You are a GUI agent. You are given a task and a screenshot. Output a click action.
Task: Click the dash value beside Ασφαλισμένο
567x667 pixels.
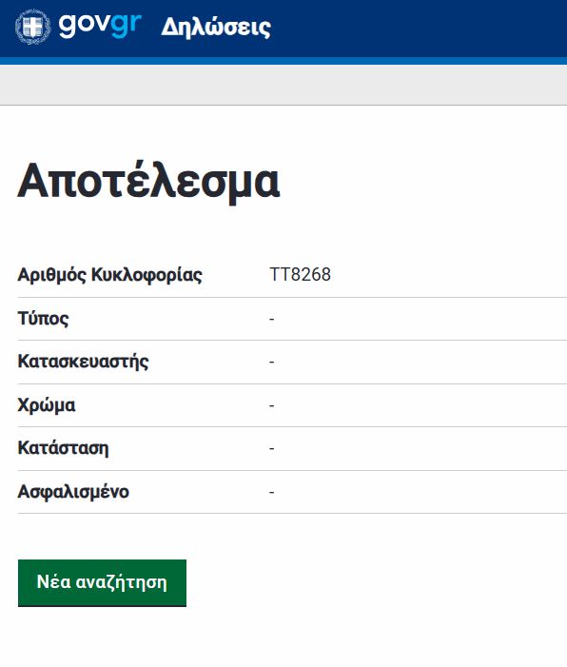click(x=271, y=492)
